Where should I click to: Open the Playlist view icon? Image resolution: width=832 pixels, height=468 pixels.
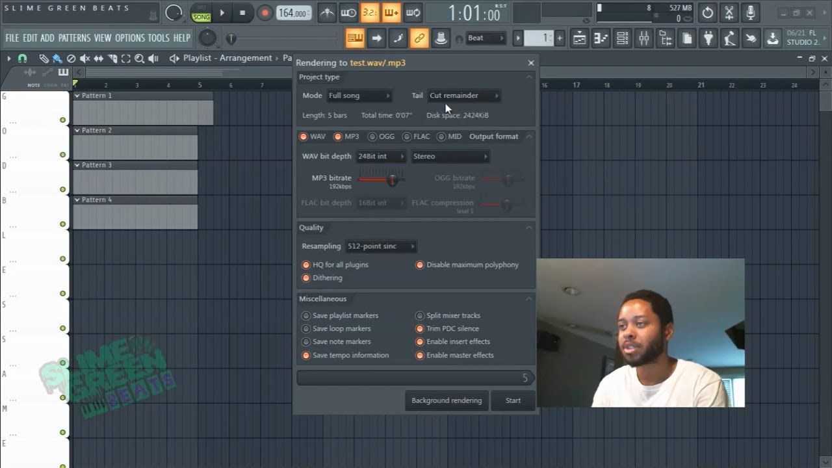tap(579, 38)
